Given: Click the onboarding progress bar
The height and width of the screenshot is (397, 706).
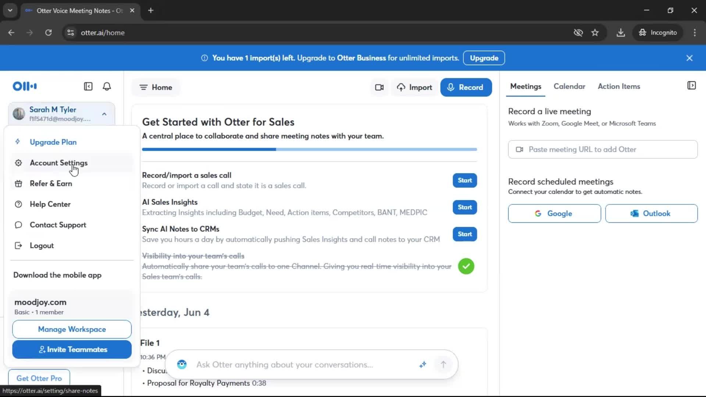Looking at the screenshot, I should pyautogui.click(x=309, y=150).
